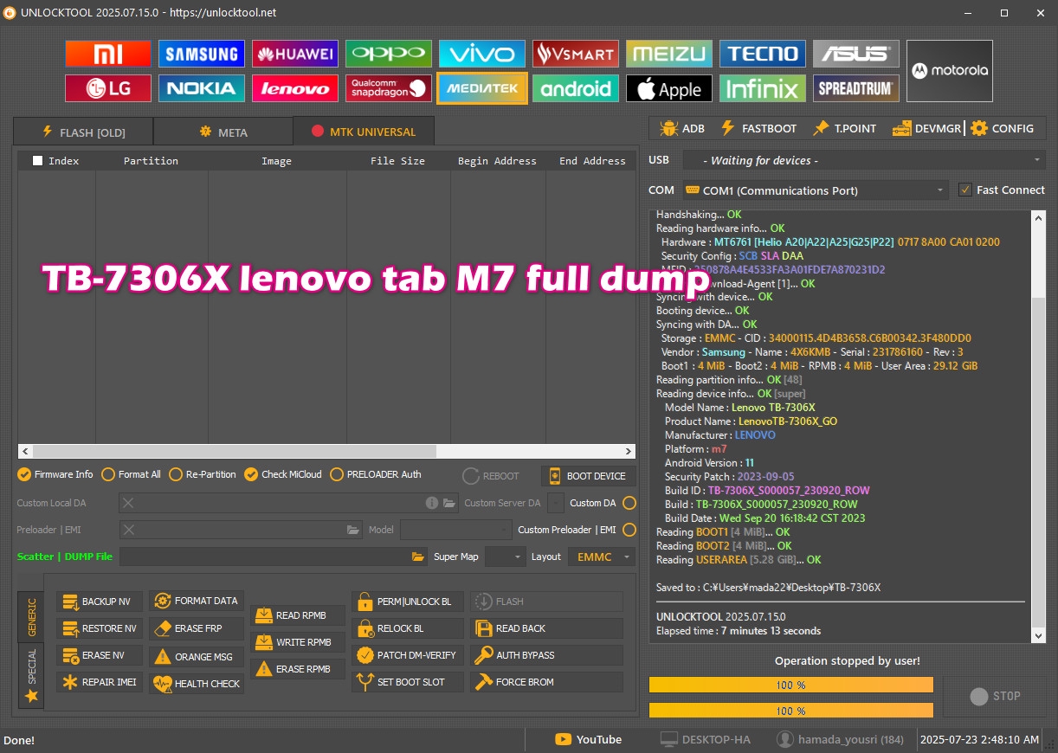Open the EMMC Layout dropdown
Image resolution: width=1058 pixels, height=753 pixels.
coord(602,557)
